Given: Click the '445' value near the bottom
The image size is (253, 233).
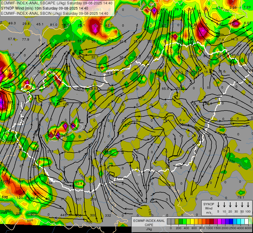Looking at the screenshot, I should (63, 215).
